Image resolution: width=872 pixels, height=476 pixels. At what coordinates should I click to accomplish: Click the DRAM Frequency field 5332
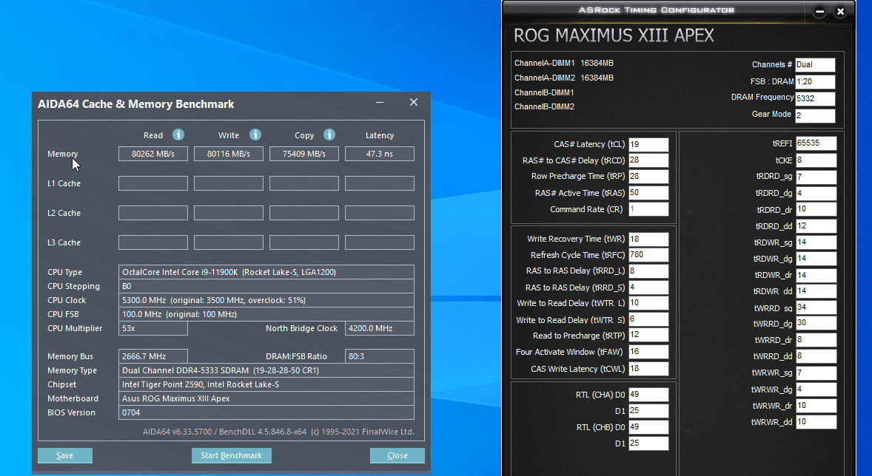point(815,99)
